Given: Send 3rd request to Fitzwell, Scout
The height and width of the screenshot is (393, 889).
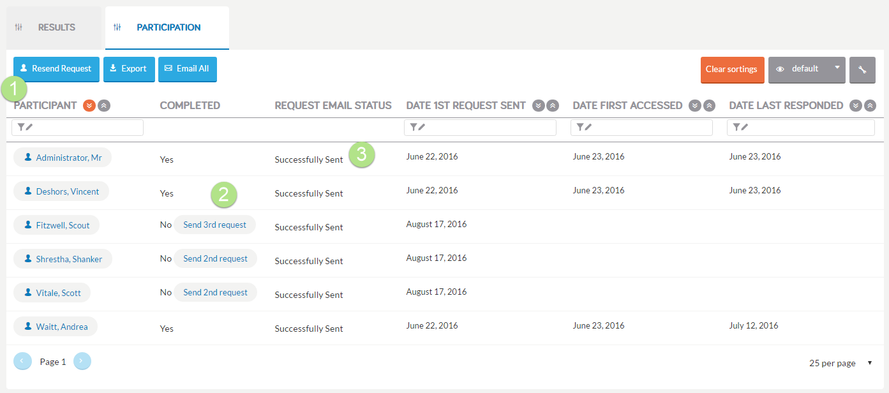Looking at the screenshot, I should (214, 225).
